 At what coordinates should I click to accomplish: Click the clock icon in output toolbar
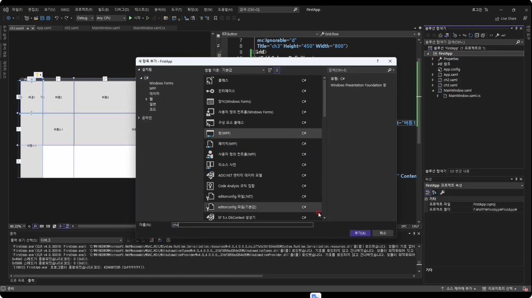coord(168,240)
